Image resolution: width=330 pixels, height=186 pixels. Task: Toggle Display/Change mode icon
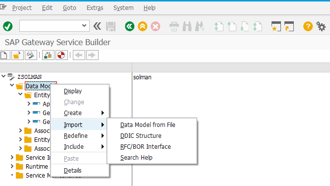coord(31,55)
